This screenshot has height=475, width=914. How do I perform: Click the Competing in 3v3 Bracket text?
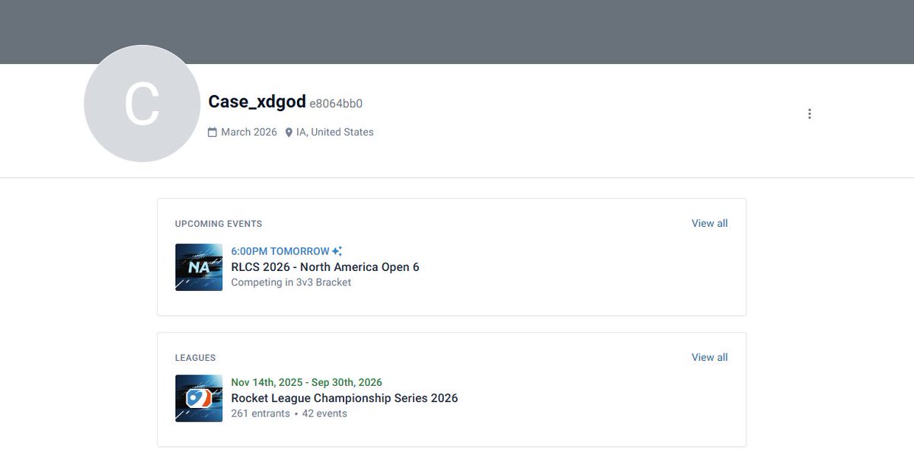coord(291,282)
